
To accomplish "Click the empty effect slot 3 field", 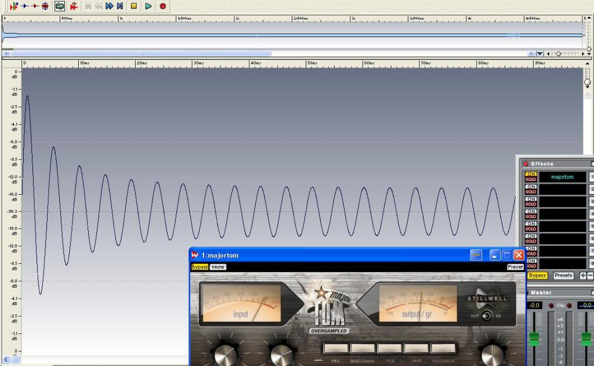I will (x=562, y=202).
